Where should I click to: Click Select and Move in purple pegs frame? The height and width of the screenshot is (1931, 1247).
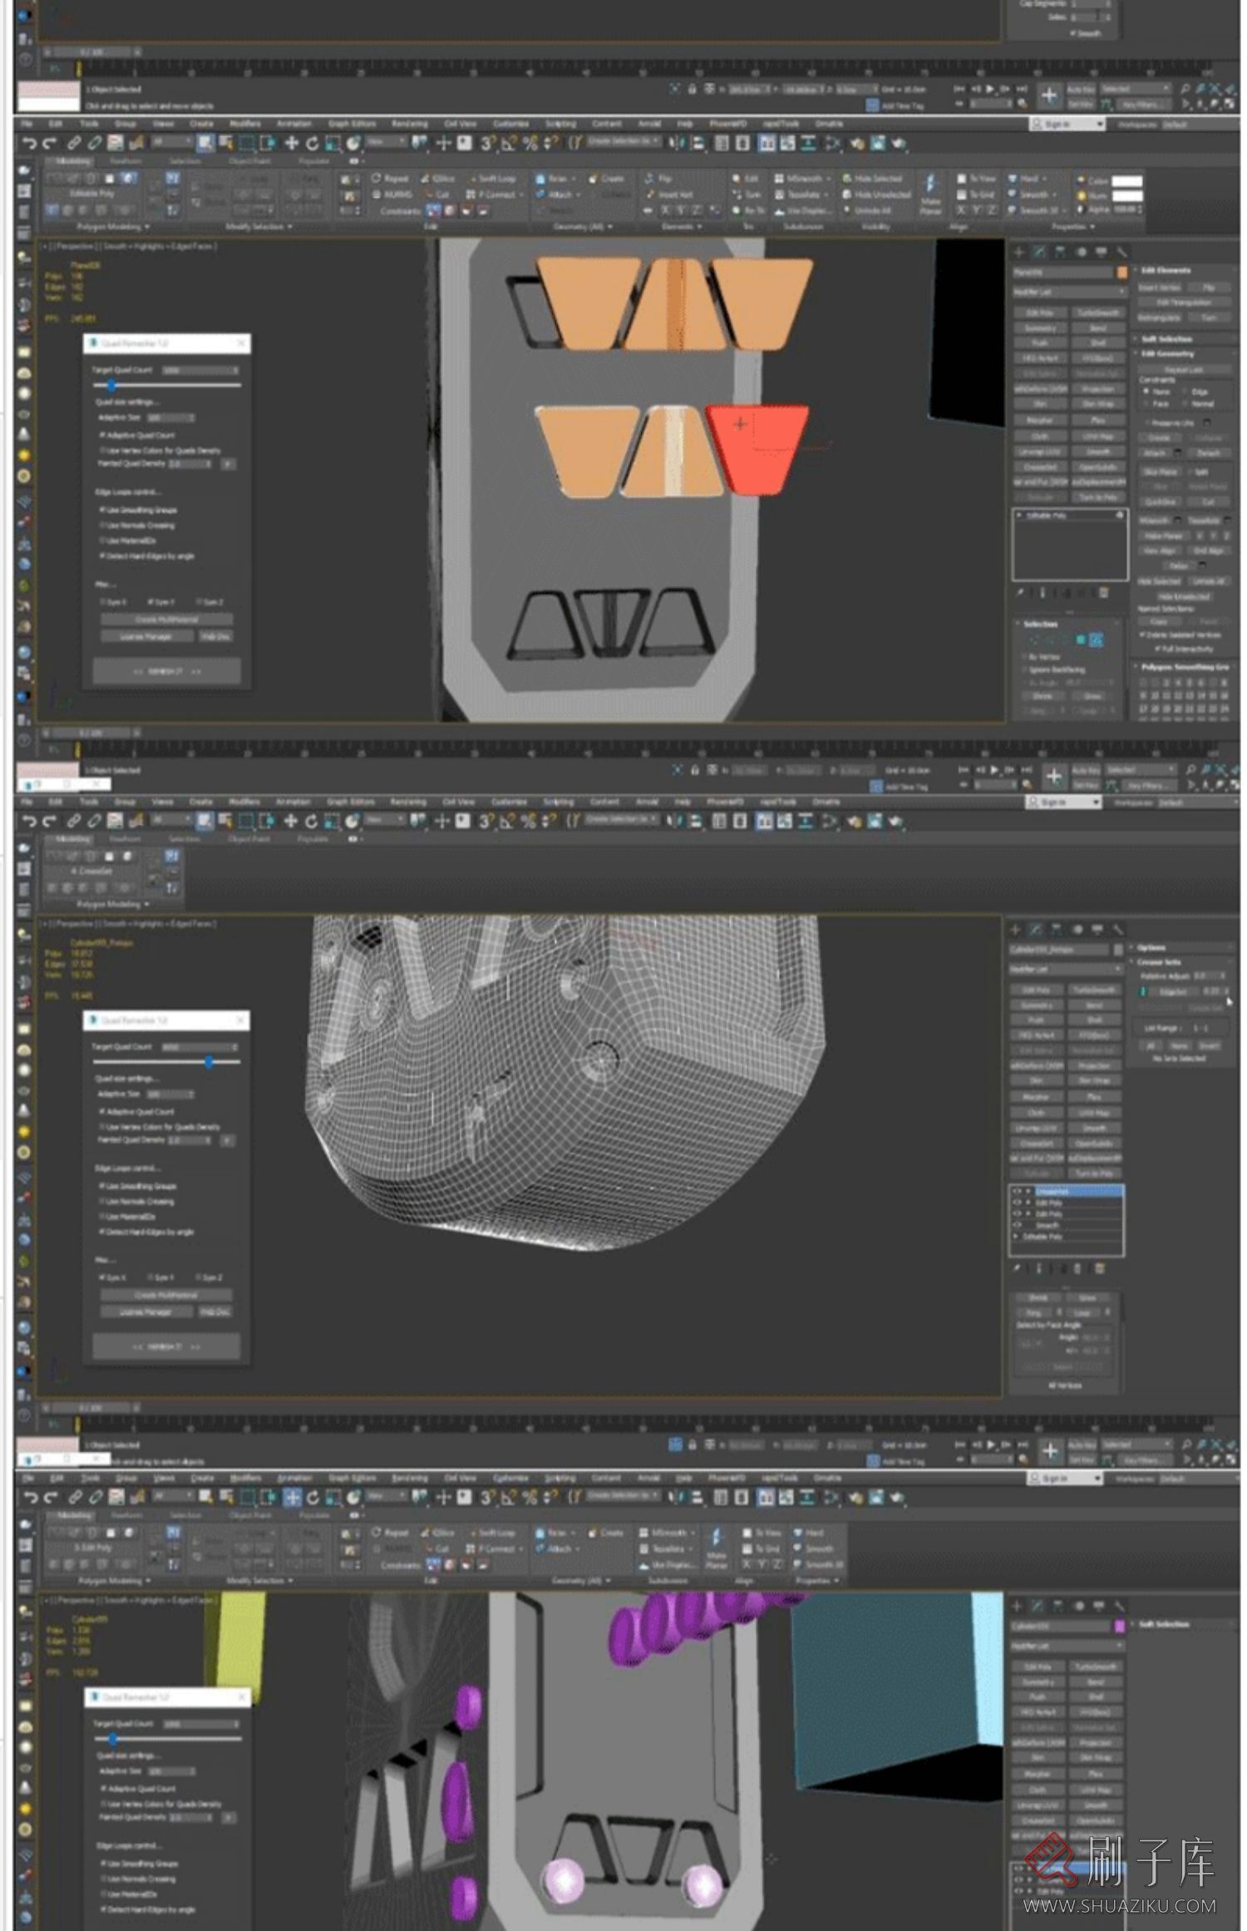(x=292, y=1498)
